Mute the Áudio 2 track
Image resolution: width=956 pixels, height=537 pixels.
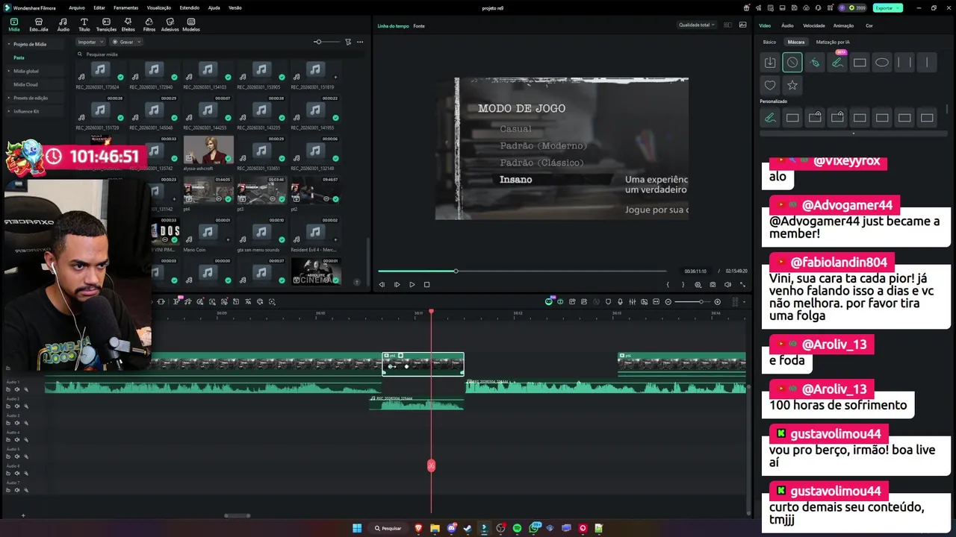(17, 406)
